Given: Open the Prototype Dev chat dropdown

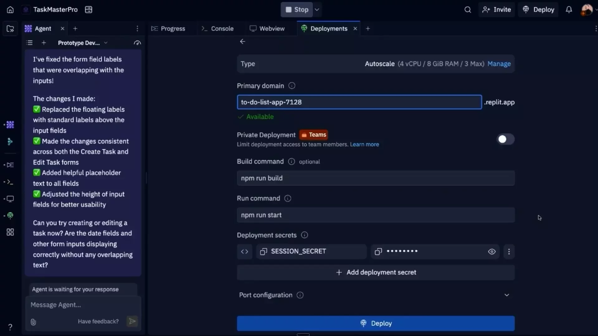Looking at the screenshot, I should (x=106, y=43).
